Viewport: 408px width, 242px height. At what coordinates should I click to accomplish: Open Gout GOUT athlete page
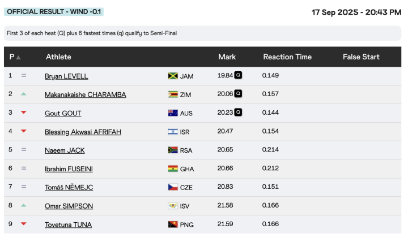[x=63, y=113]
